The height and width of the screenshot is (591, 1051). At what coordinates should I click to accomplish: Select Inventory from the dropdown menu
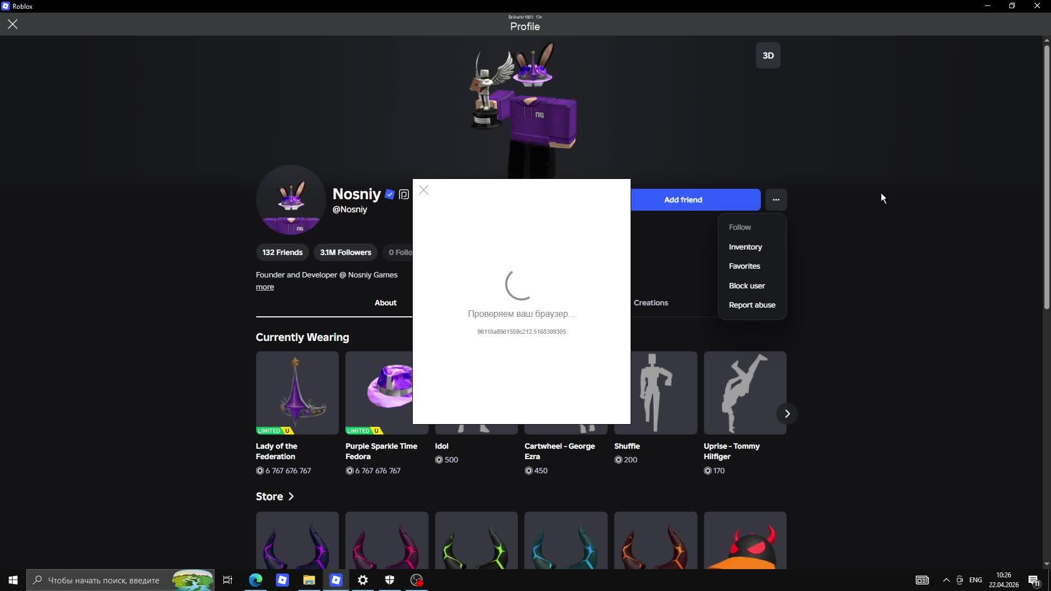point(745,247)
